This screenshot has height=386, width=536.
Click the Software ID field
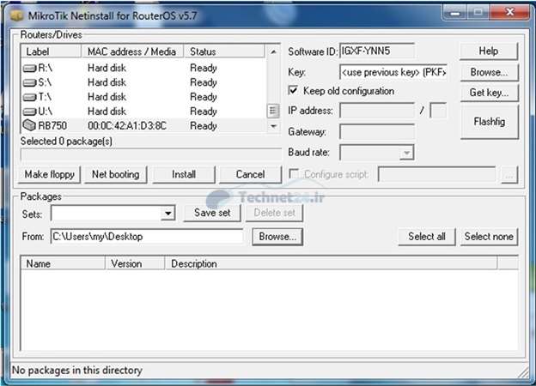(x=377, y=51)
